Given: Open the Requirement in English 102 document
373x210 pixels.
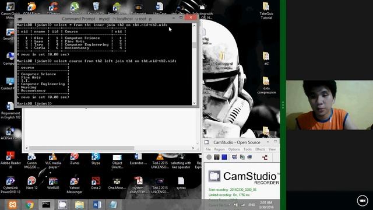Looking at the screenshot, I should tap(10, 110).
